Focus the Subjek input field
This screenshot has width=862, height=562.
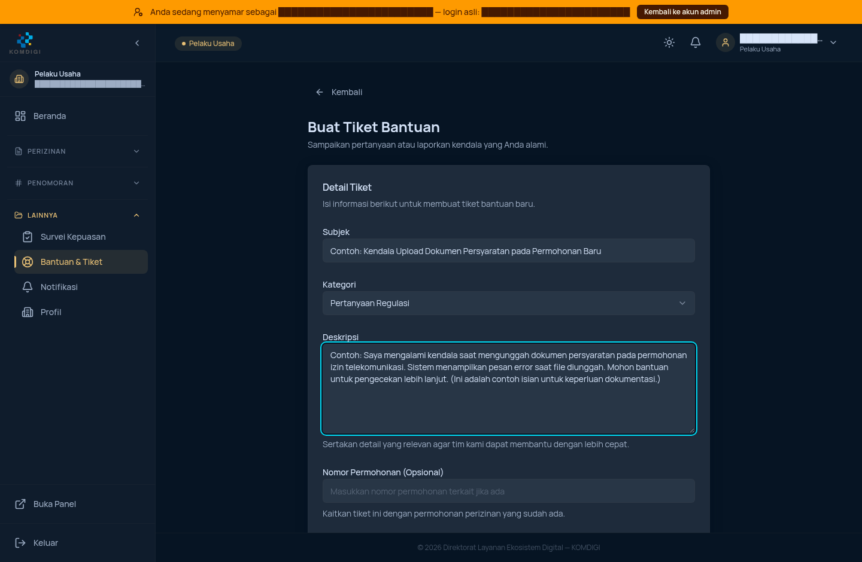(x=509, y=251)
